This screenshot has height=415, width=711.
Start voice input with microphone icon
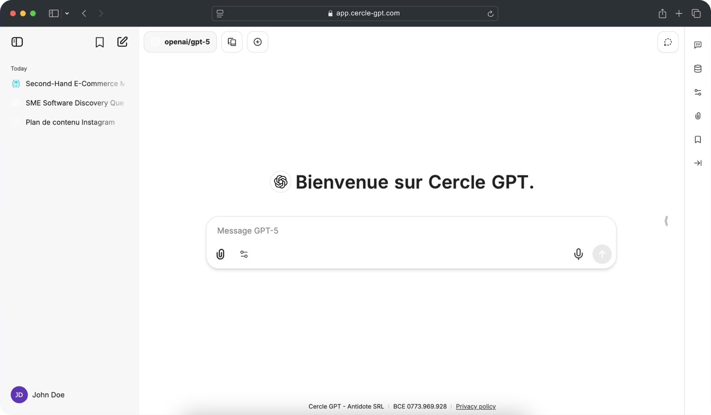coord(579,254)
